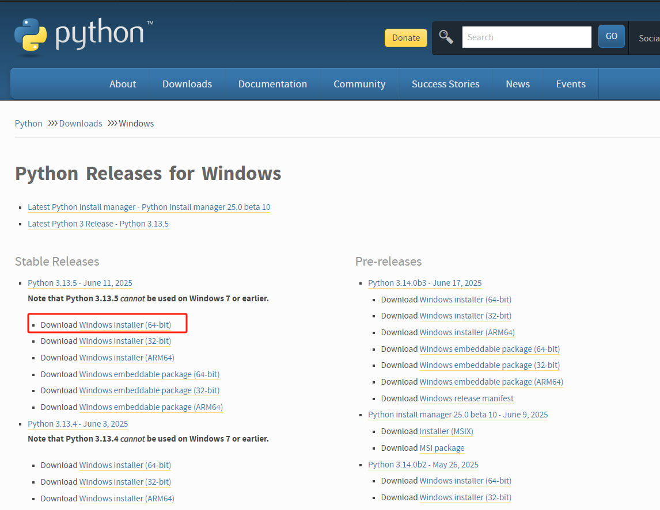660x510 pixels.
Task: Download 3.13.4 Windows installer (64-bit)
Action: click(125, 466)
